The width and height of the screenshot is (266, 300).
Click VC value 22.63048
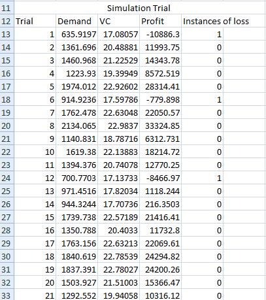click(x=118, y=112)
